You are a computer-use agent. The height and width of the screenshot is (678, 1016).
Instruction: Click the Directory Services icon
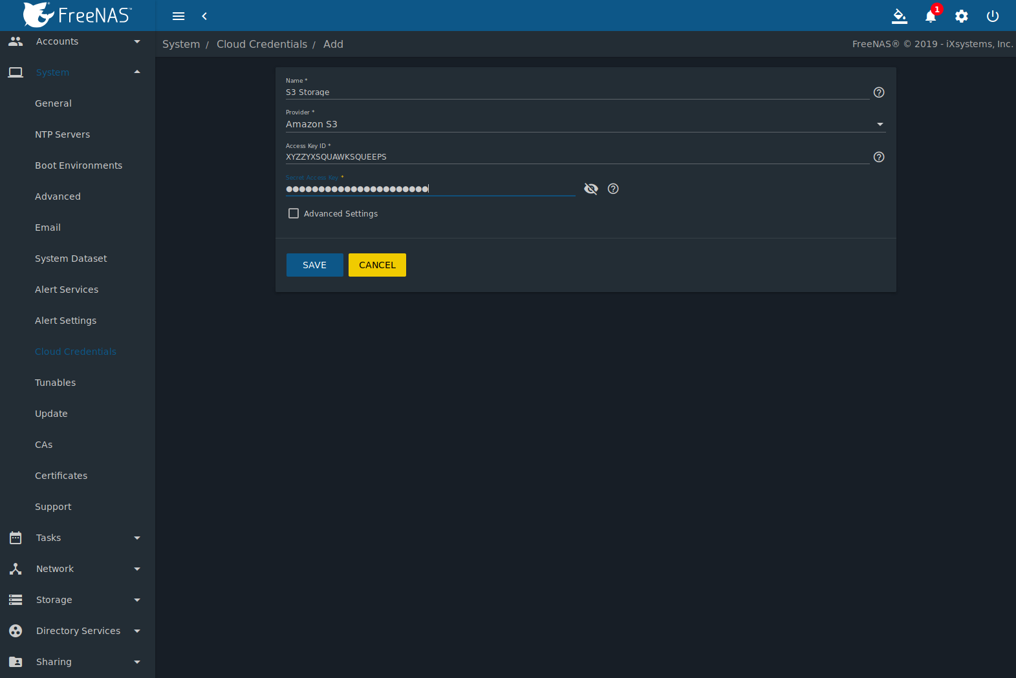(16, 631)
